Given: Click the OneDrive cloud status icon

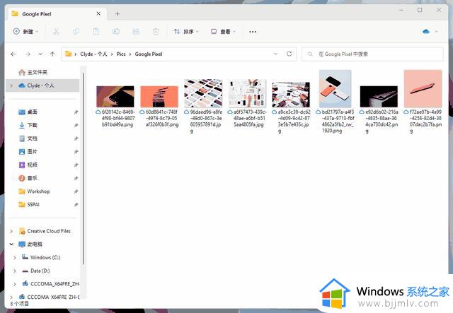Looking at the screenshot, I should [426, 32].
